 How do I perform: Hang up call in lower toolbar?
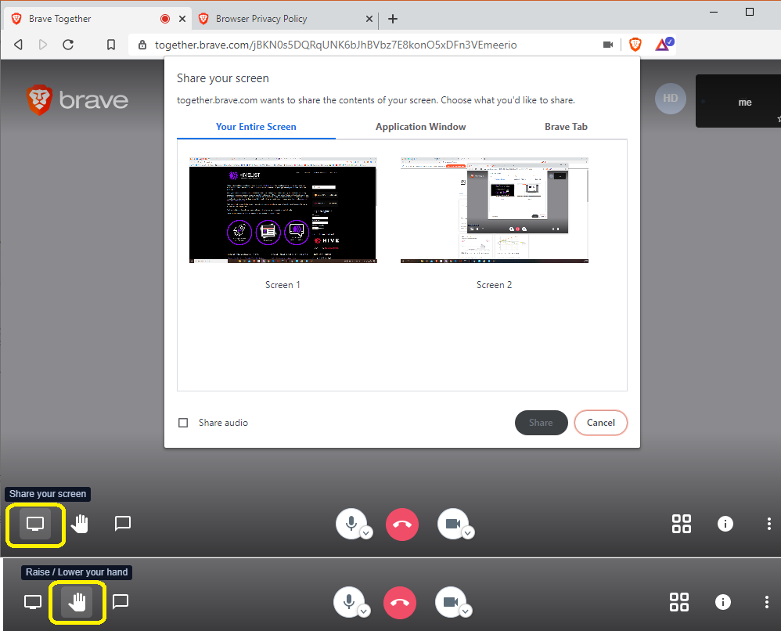point(400,603)
